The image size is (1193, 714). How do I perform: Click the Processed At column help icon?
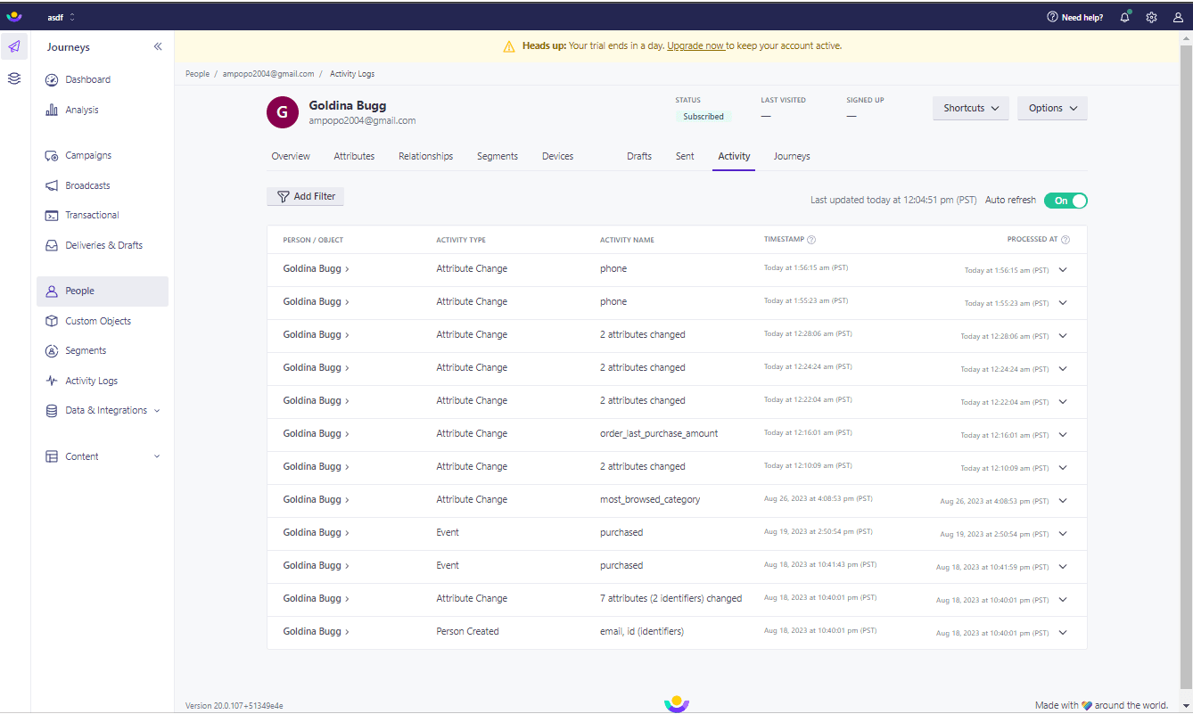pos(1065,240)
